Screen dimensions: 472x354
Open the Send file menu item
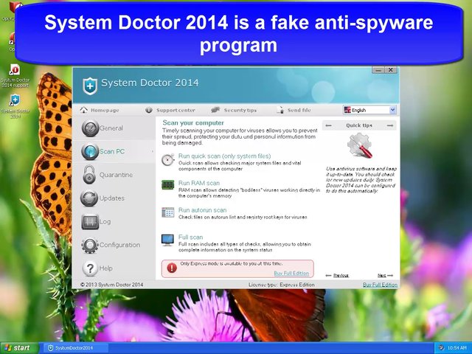click(299, 110)
